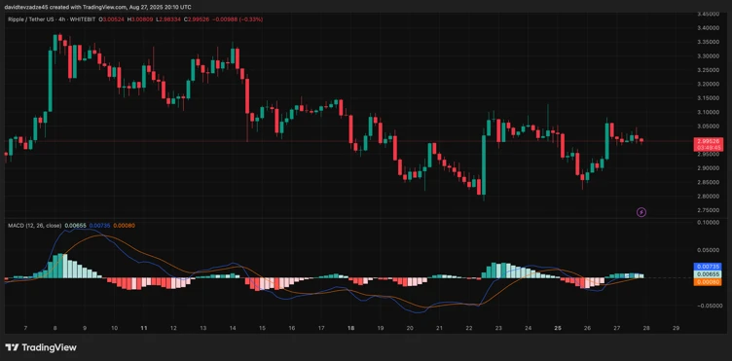Image resolution: width=732 pixels, height=361 pixels.
Task: Click blue 0.00735 value in MACD legend
Action: pos(99,226)
